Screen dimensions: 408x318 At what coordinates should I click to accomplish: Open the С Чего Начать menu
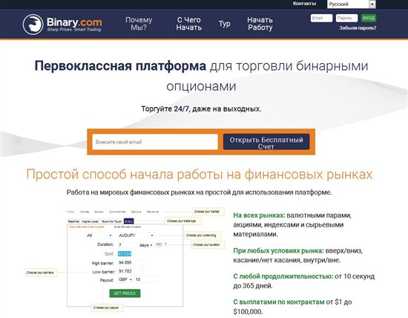click(x=189, y=24)
